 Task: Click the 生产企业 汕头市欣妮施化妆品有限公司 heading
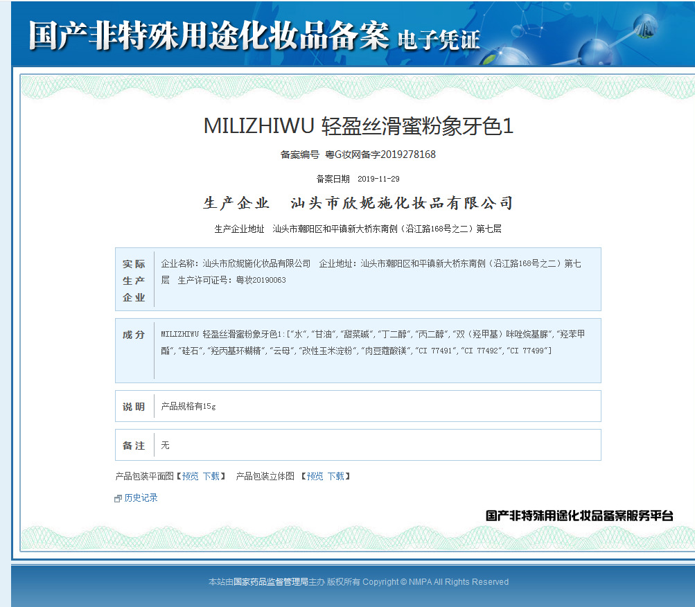pos(358,203)
